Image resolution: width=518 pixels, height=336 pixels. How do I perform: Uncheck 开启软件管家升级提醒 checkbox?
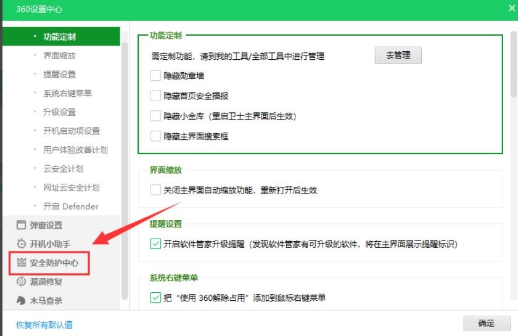[155, 244]
